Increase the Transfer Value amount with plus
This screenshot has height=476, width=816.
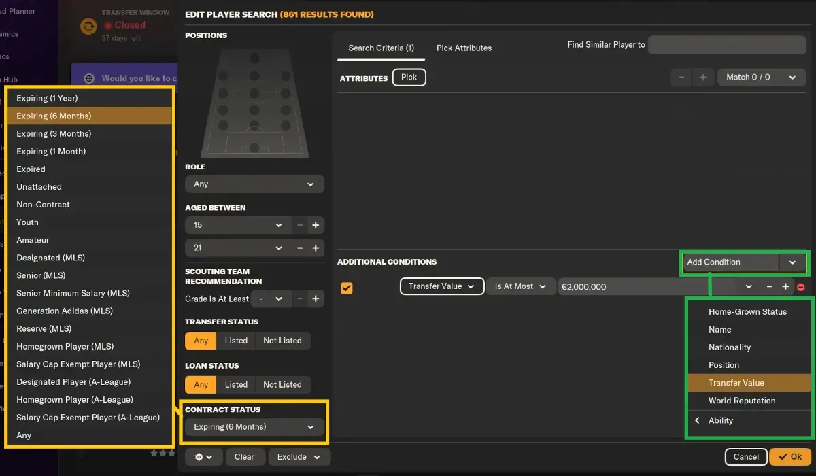point(785,287)
